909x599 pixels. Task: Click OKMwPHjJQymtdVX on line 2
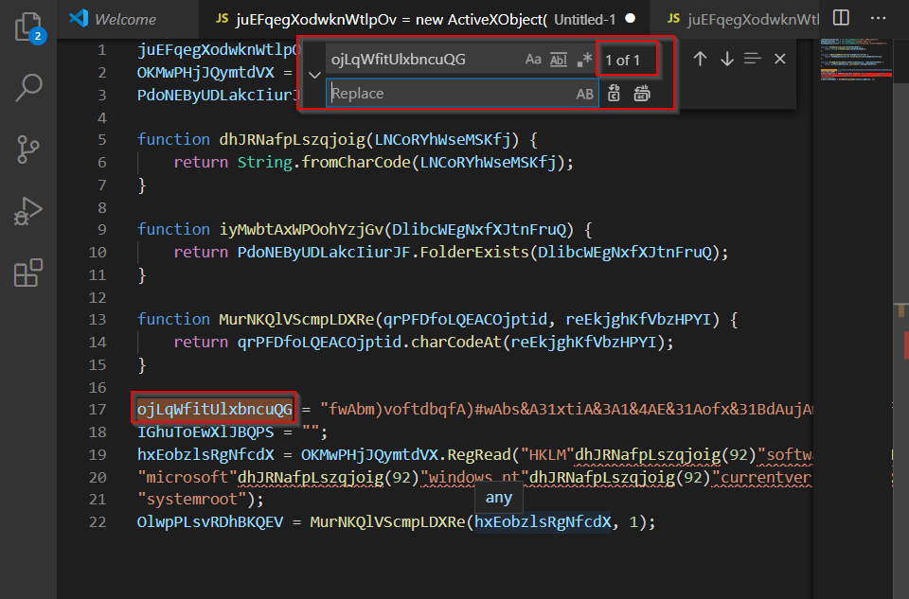click(x=205, y=73)
